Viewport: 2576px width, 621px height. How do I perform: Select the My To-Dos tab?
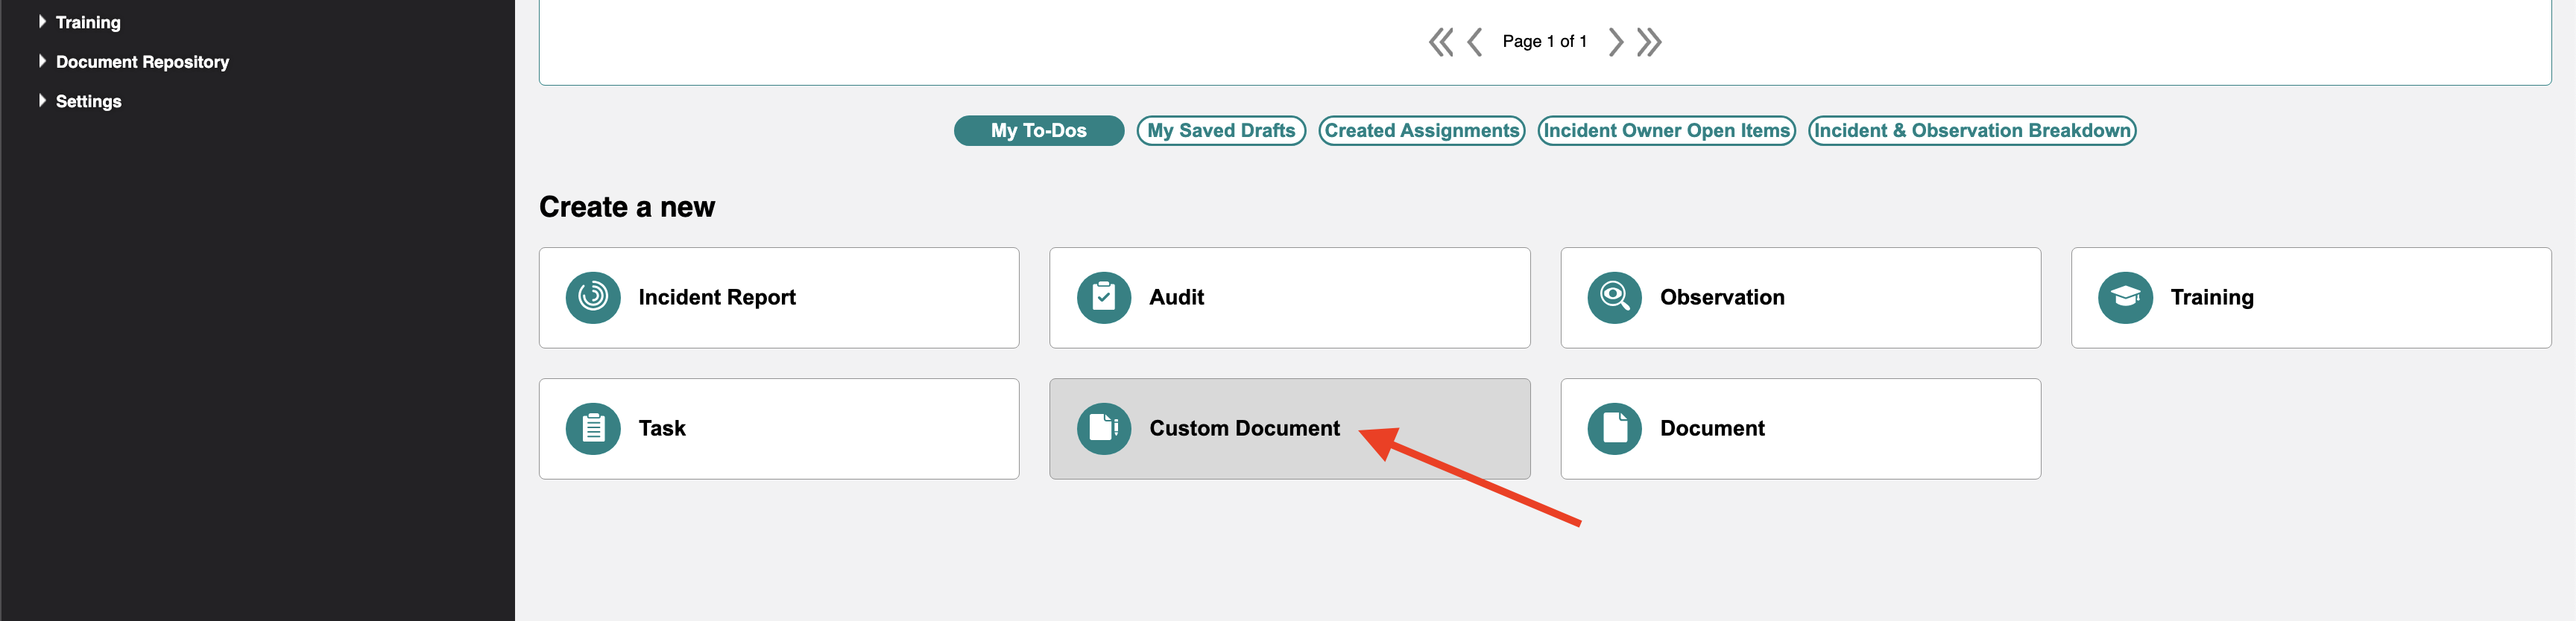[x=1039, y=131]
